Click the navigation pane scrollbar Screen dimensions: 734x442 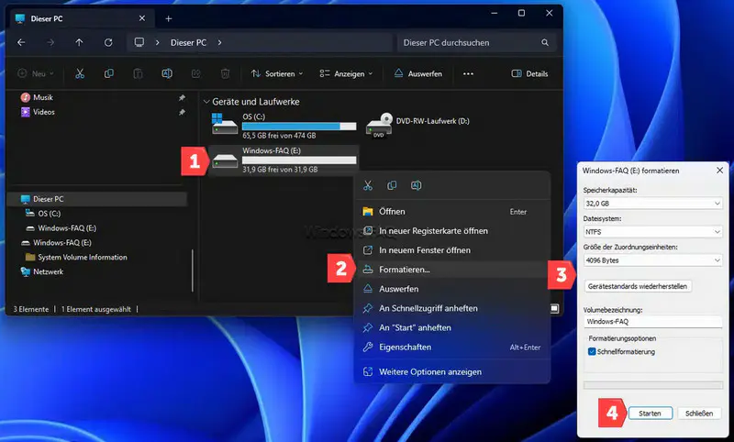192,271
